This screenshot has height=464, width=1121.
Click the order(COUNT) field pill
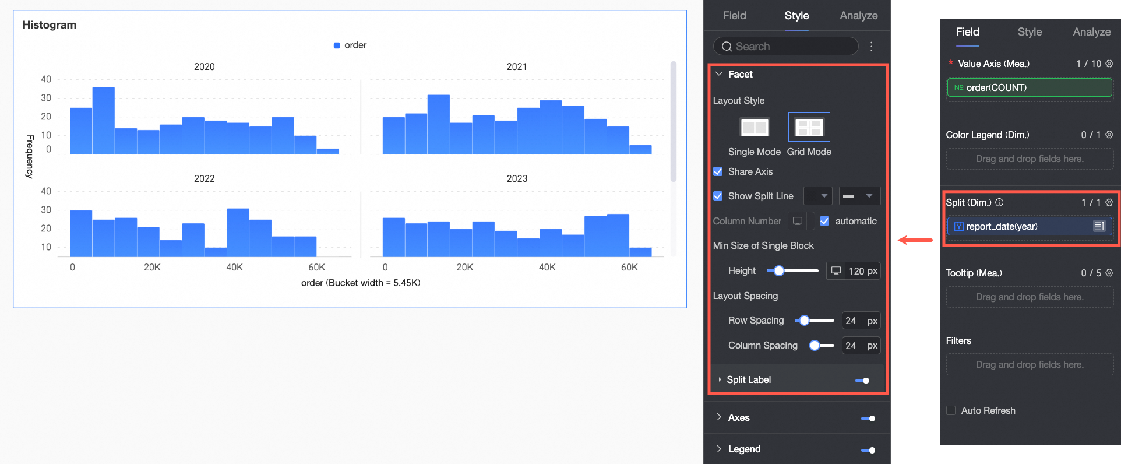coord(1030,87)
